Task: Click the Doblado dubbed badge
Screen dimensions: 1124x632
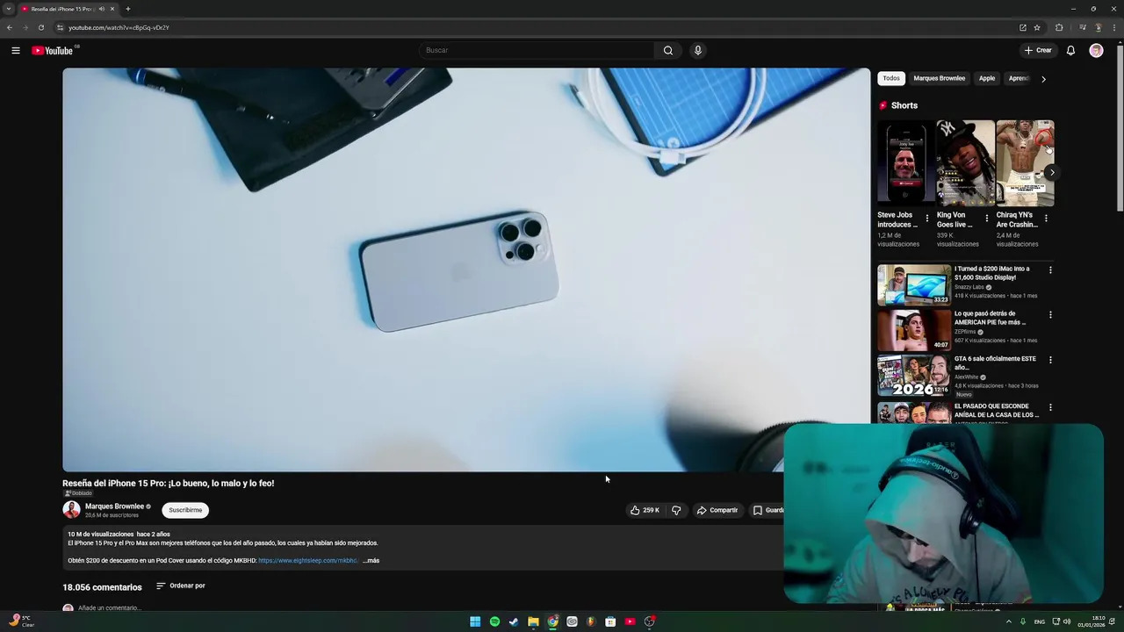Action: click(x=77, y=493)
